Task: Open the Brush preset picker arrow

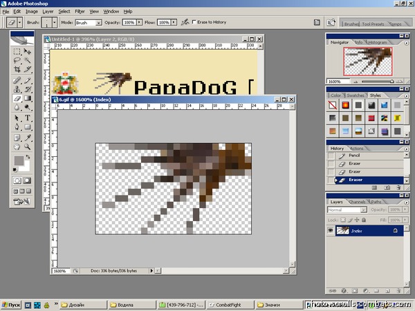Action: click(54, 23)
